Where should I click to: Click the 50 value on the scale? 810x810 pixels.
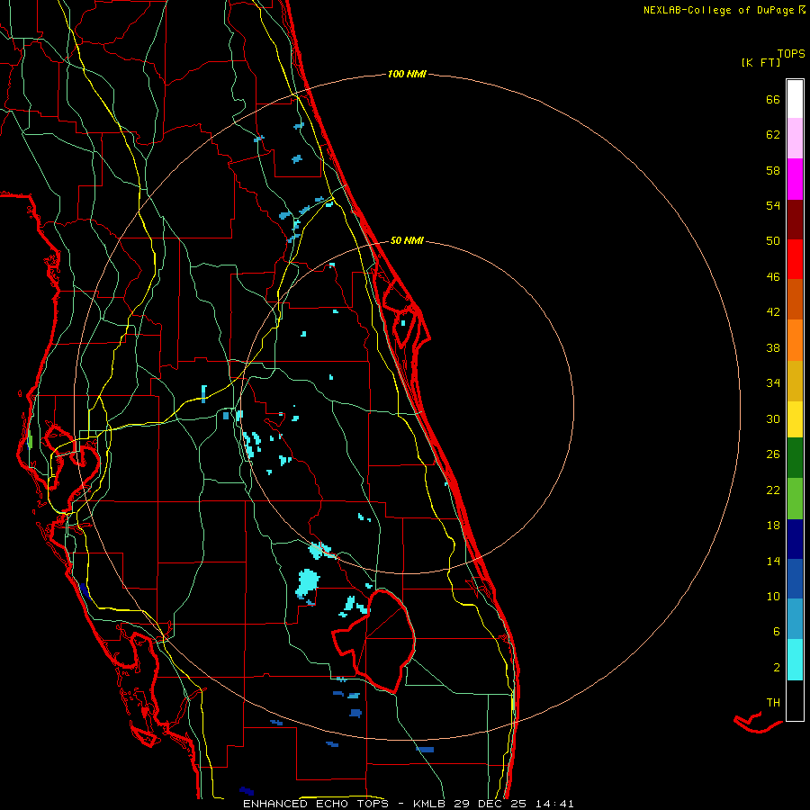point(773,240)
